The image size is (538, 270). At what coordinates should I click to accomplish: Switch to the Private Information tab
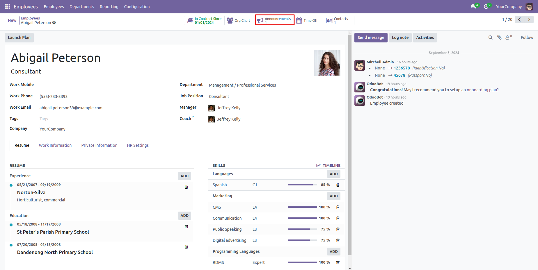click(99, 145)
